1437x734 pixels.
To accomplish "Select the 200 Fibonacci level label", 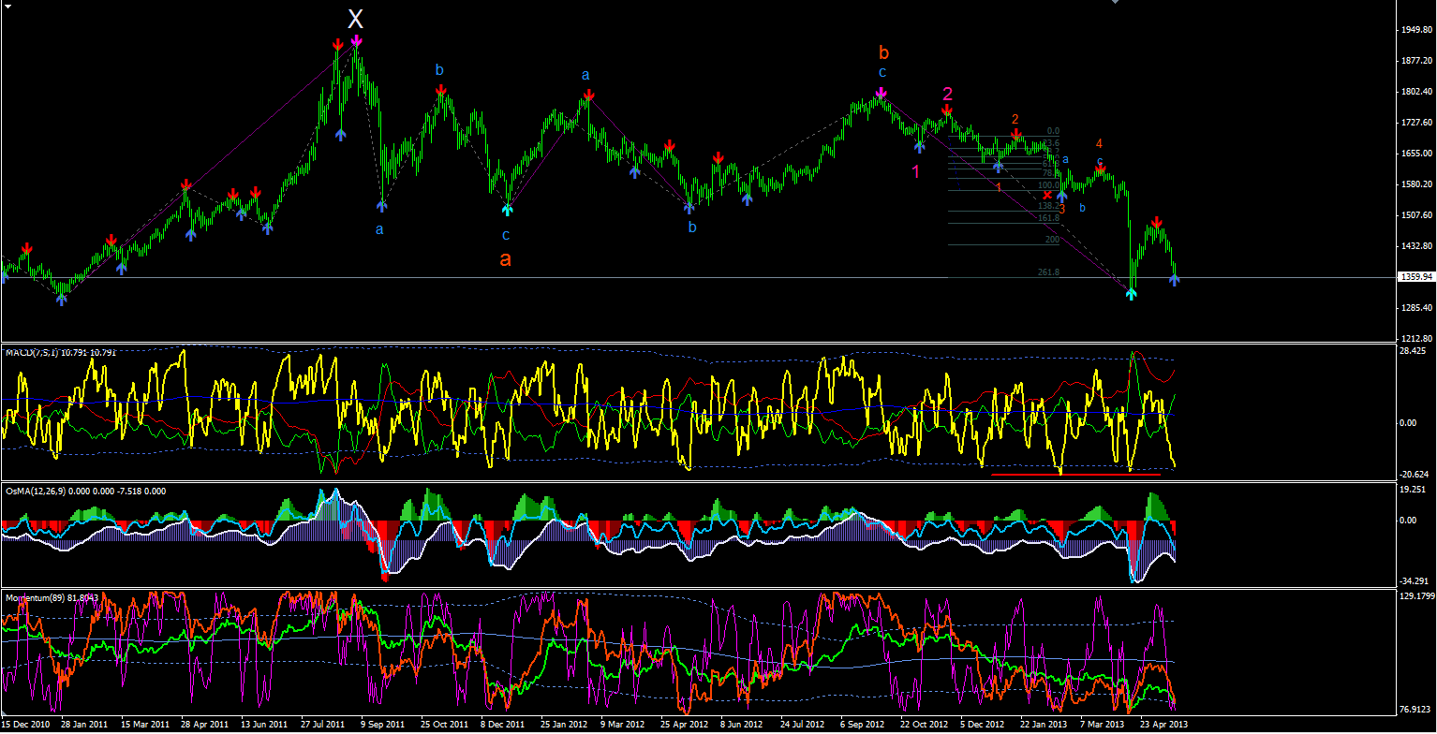I will [1052, 241].
